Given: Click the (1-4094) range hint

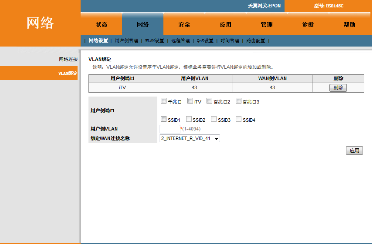Looking at the screenshot, I should [191, 129].
